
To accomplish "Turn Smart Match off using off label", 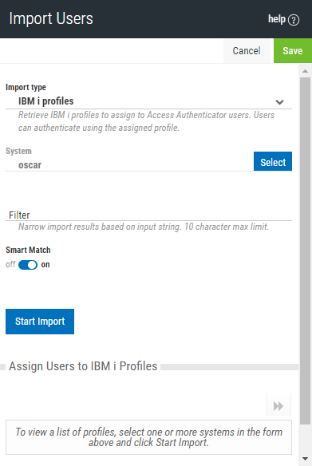I will [10, 264].
